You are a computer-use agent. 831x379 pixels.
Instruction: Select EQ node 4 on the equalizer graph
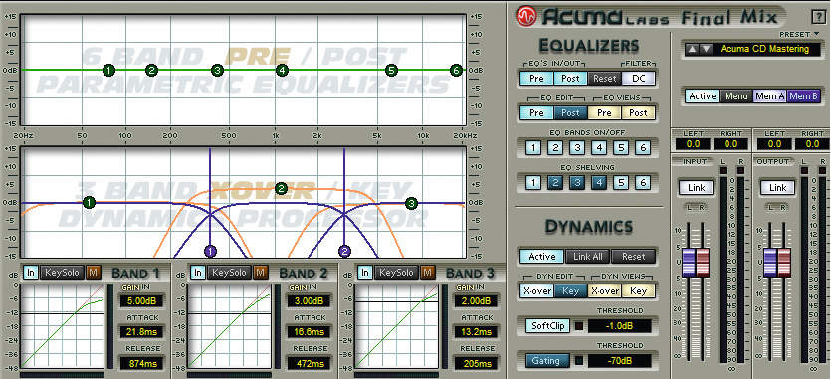click(282, 70)
